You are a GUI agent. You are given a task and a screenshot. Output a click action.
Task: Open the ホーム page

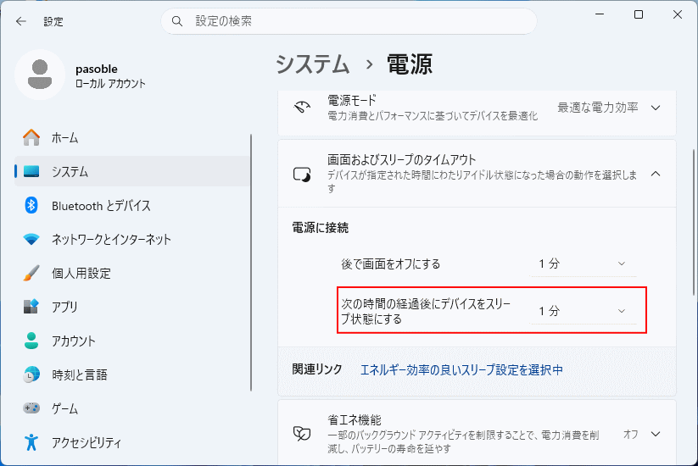click(132, 138)
